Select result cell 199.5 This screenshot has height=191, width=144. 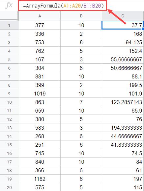click(123, 85)
